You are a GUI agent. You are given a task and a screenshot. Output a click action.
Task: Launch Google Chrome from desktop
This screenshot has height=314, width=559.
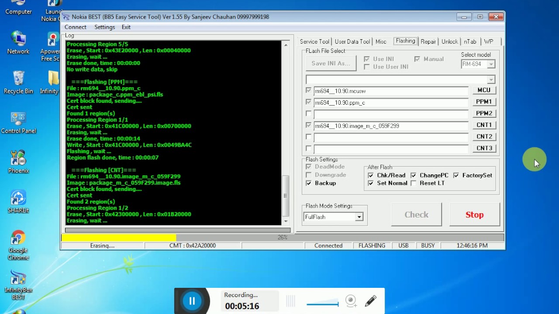[x=18, y=245]
